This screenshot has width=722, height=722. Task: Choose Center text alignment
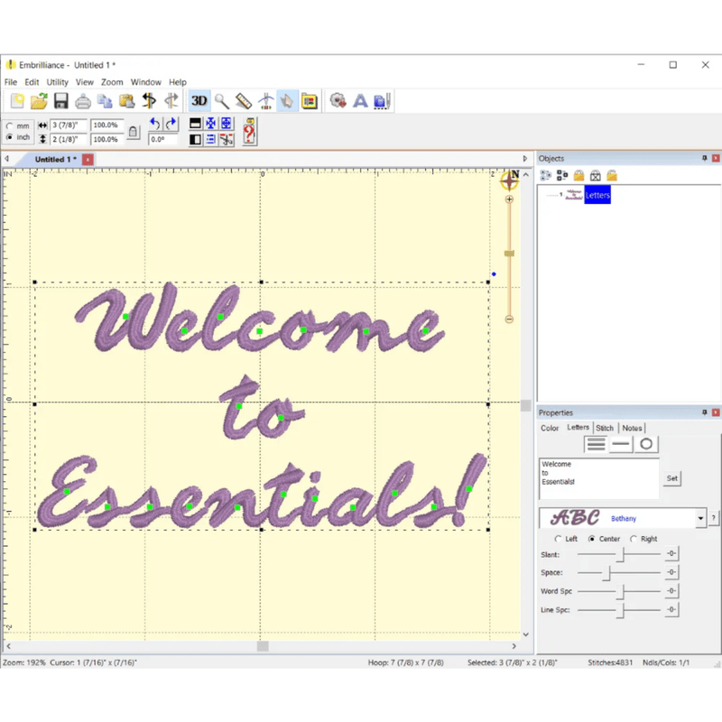point(592,539)
